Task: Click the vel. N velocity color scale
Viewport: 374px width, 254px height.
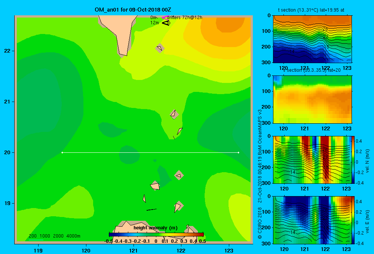Action: [x=353, y=159]
